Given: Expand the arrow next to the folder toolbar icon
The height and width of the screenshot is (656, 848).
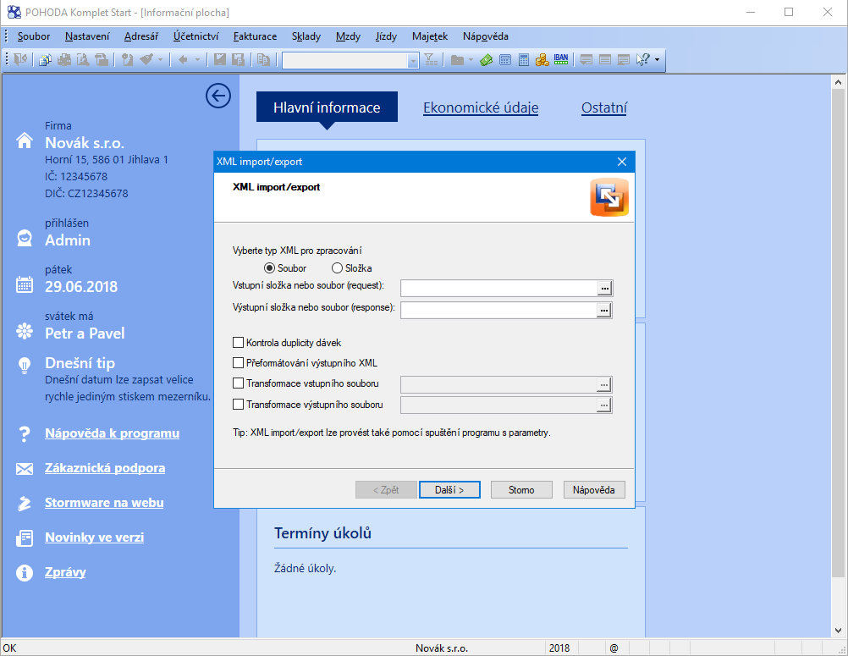Looking at the screenshot, I should pyautogui.click(x=471, y=59).
